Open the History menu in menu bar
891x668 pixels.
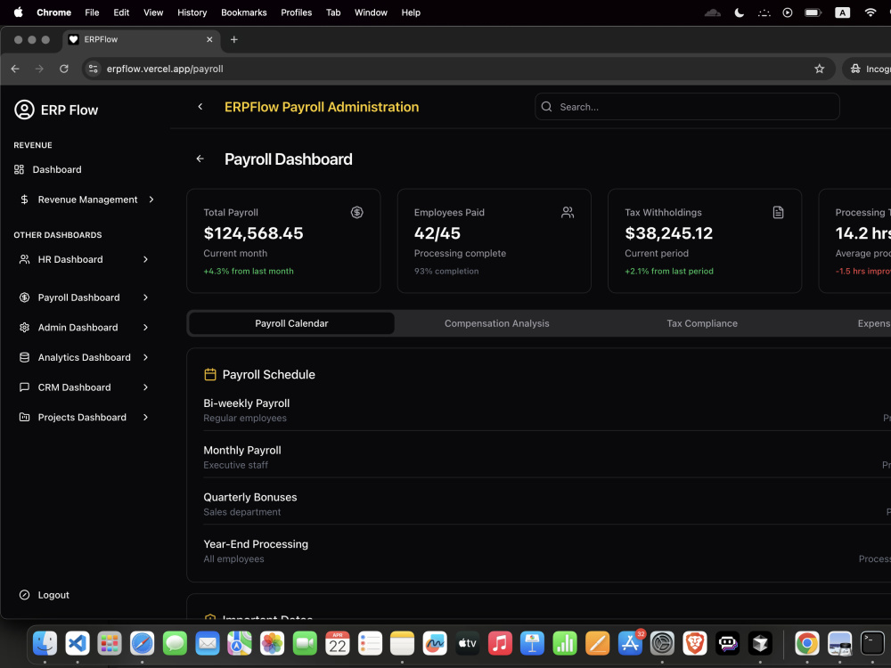[192, 12]
